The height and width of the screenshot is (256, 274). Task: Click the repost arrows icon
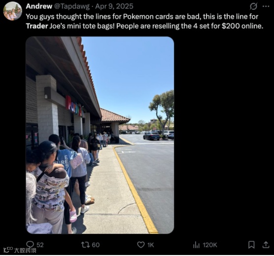click(85, 245)
